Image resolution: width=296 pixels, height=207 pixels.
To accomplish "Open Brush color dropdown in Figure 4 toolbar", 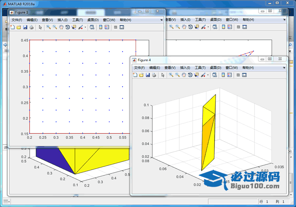I will [208, 75].
